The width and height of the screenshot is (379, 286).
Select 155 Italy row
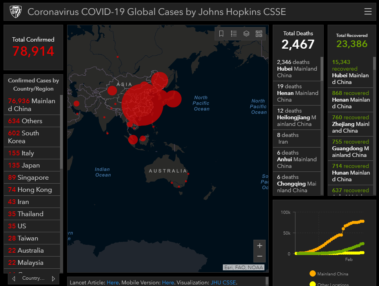tap(32, 153)
